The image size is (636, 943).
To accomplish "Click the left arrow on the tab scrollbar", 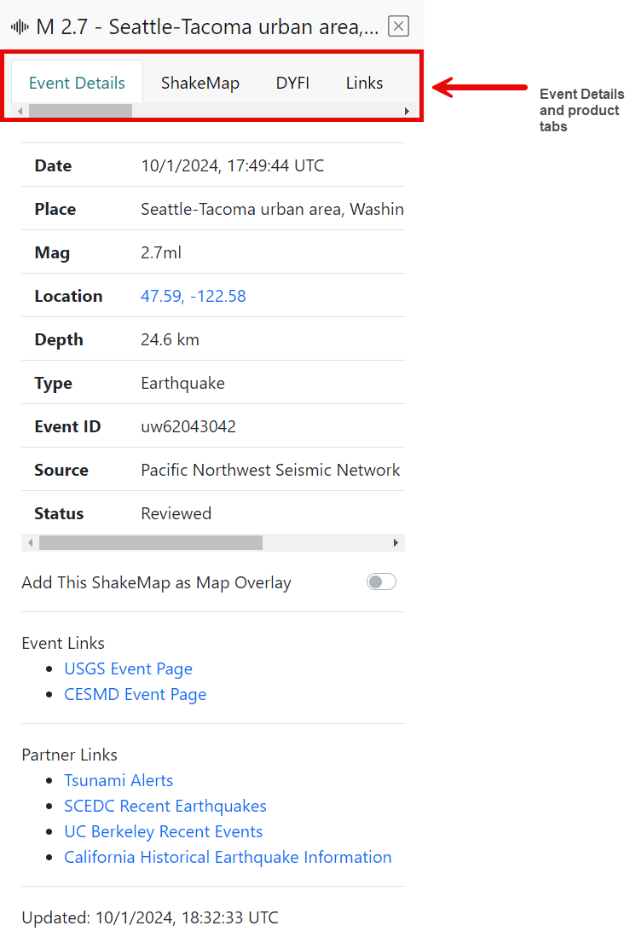I will click(19, 111).
